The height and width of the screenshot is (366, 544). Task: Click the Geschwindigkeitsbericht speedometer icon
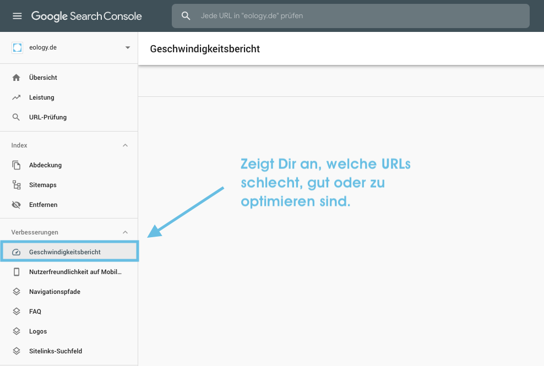(x=17, y=252)
